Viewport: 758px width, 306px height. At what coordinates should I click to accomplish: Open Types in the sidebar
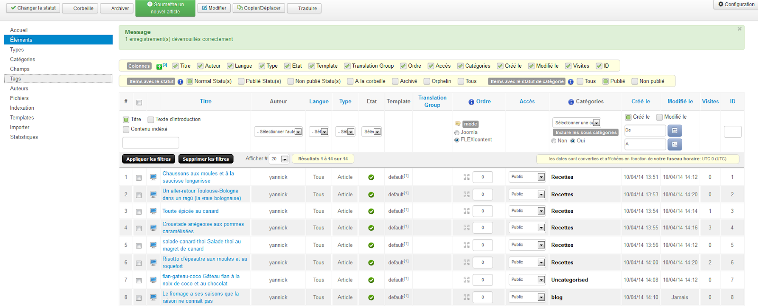[x=17, y=50]
